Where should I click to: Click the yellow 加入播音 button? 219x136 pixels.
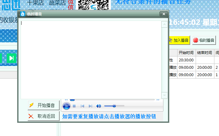(x=179, y=40)
